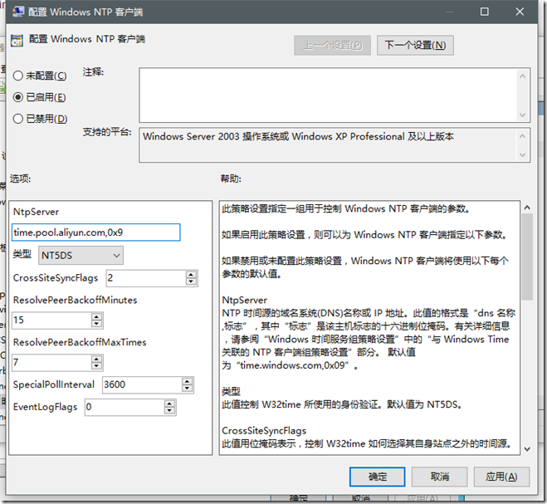The image size is (547, 504).
Task: Close the NTP client configuration dialog
Action: (x=520, y=12)
